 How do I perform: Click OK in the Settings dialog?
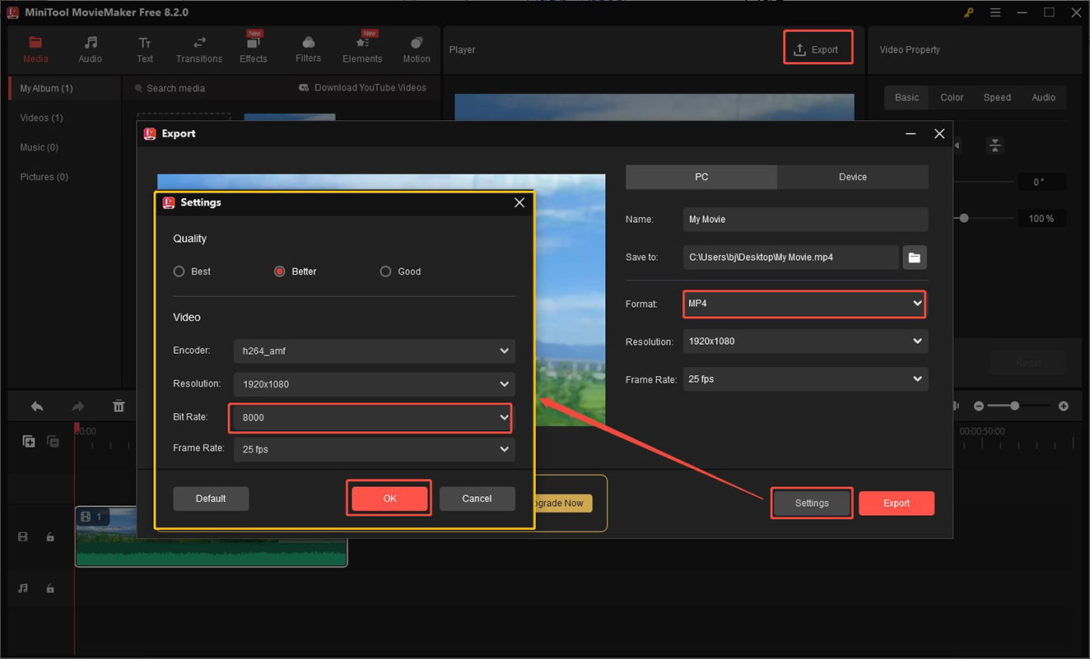[x=389, y=499]
